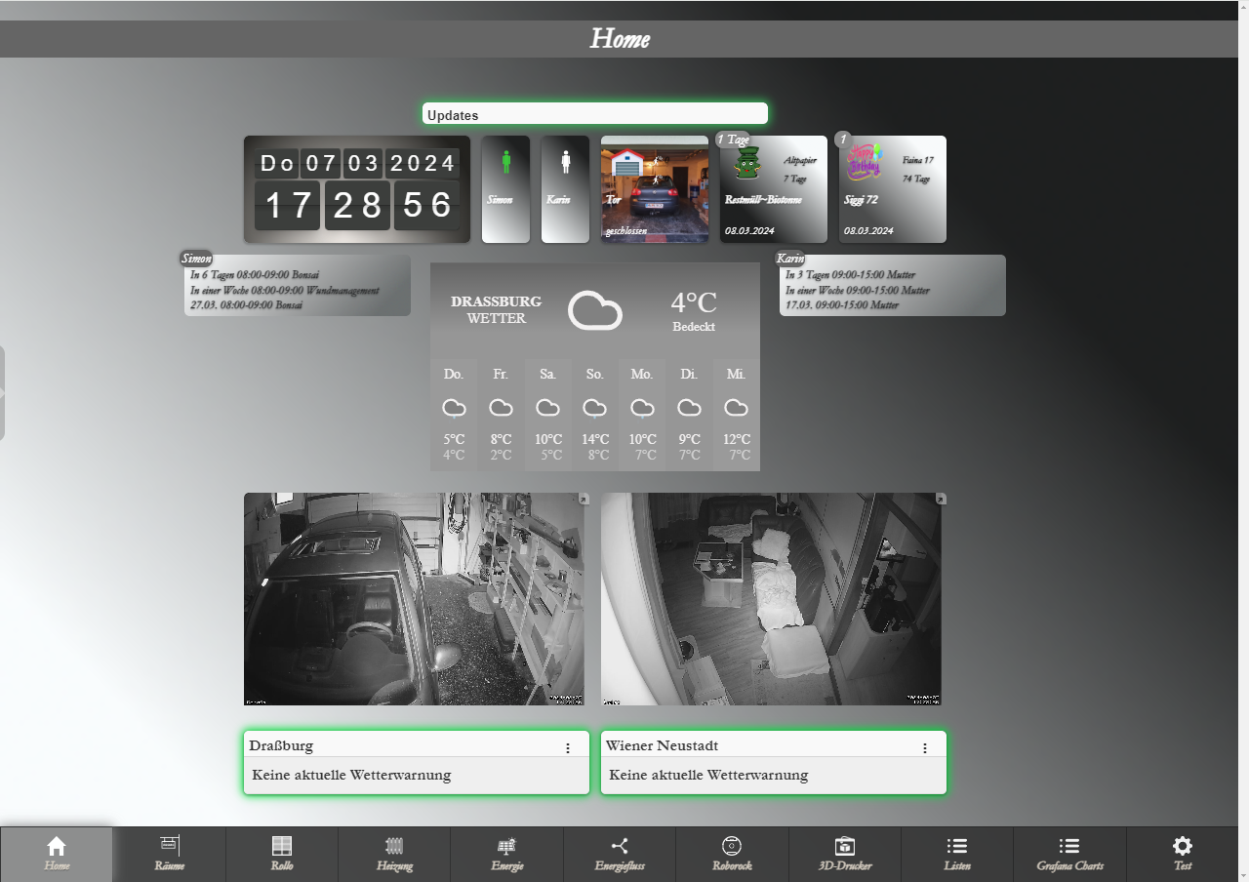Click the 17.03. 09:00-15:00 Mutter appointment
1249x882 pixels.
click(842, 305)
